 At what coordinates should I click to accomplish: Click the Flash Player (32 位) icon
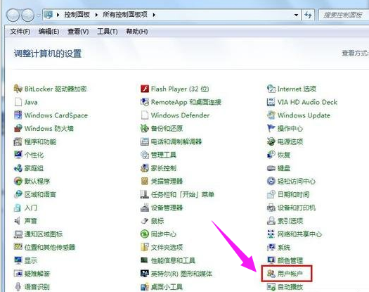coord(145,89)
